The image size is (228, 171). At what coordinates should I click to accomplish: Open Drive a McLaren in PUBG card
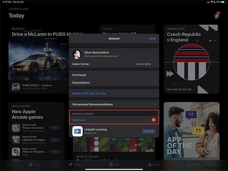tap(39, 59)
